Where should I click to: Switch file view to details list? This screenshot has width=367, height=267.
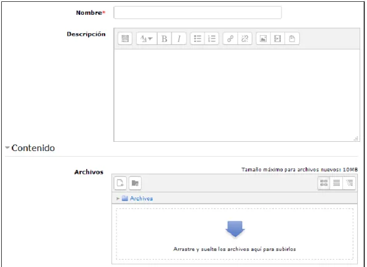(336, 183)
